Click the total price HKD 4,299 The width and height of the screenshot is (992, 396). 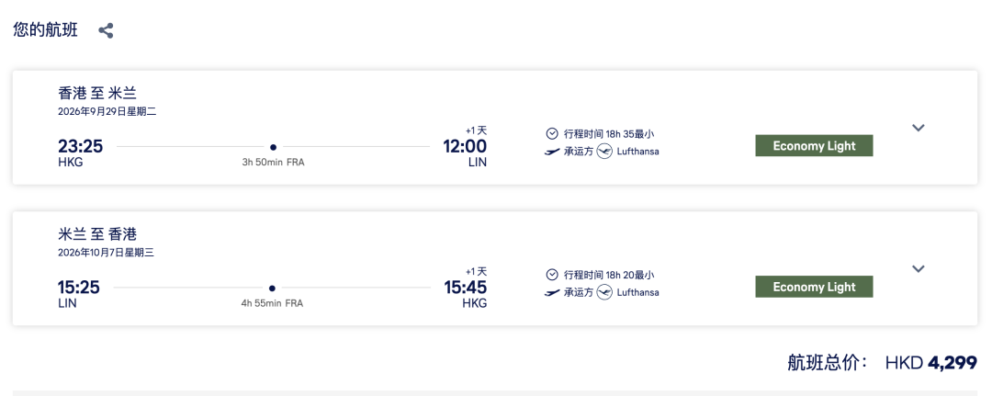pyautogui.click(x=930, y=363)
